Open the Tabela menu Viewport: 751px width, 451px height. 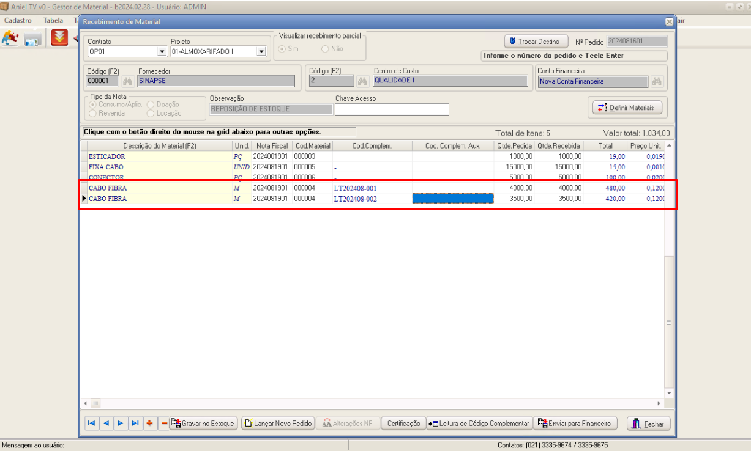[x=53, y=20]
